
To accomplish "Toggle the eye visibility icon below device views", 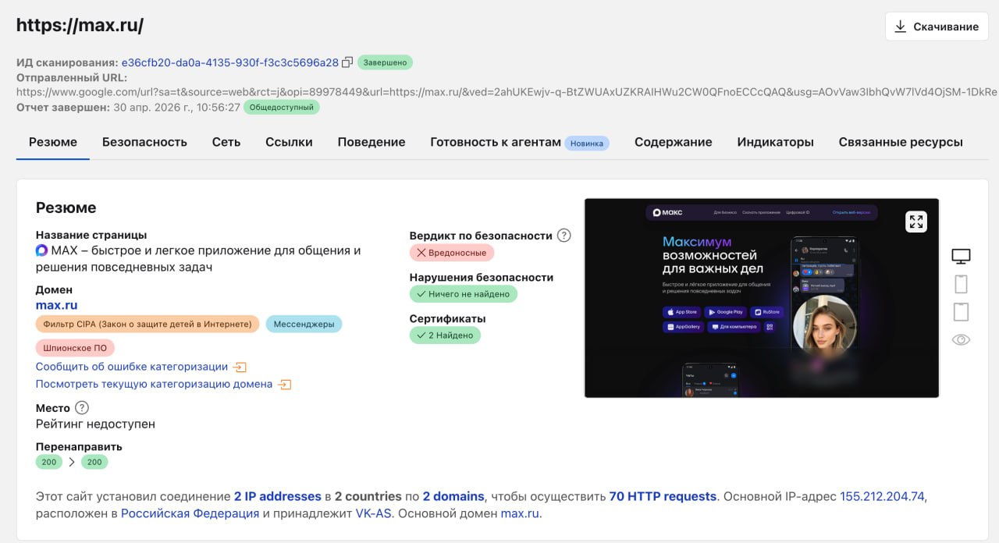I will [x=961, y=339].
